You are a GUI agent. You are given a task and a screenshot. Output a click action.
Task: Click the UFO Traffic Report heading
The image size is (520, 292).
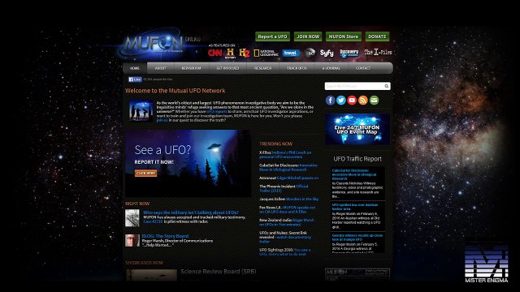357,159
